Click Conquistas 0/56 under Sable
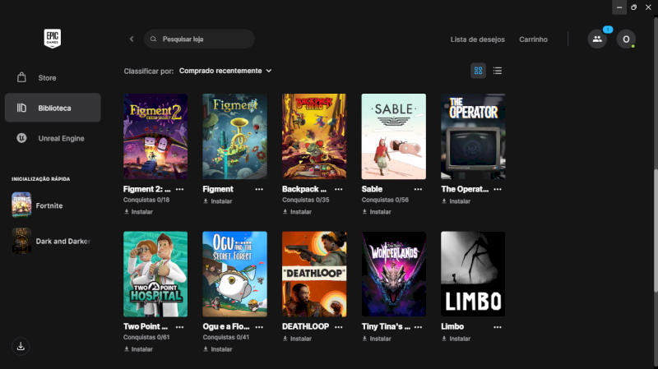 pyautogui.click(x=385, y=200)
